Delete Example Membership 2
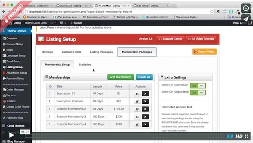This screenshot has height=143, width=253. [145, 109]
